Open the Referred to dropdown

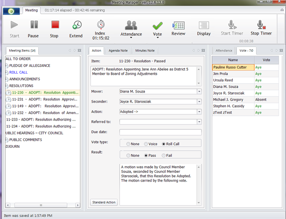coord(199,122)
